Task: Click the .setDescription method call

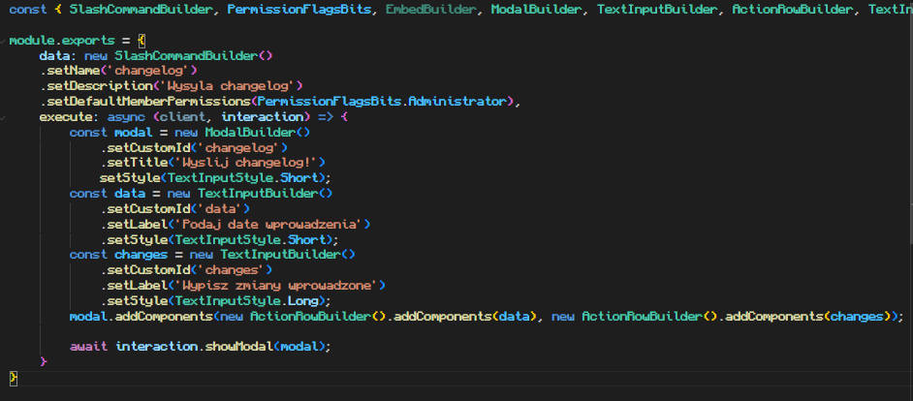Action: 96,86
